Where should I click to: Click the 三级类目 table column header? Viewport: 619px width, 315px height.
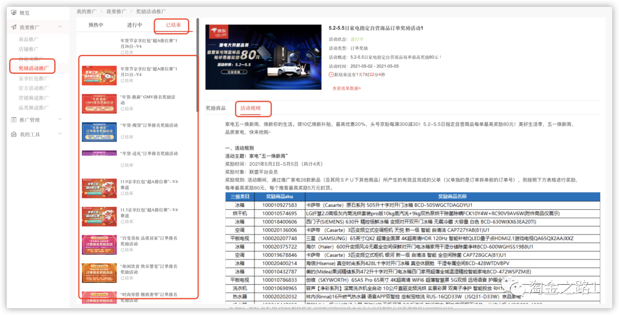pyautogui.click(x=240, y=197)
